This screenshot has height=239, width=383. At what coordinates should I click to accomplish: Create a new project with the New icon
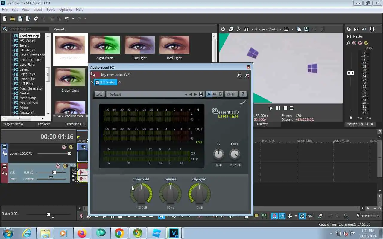pos(5,19)
